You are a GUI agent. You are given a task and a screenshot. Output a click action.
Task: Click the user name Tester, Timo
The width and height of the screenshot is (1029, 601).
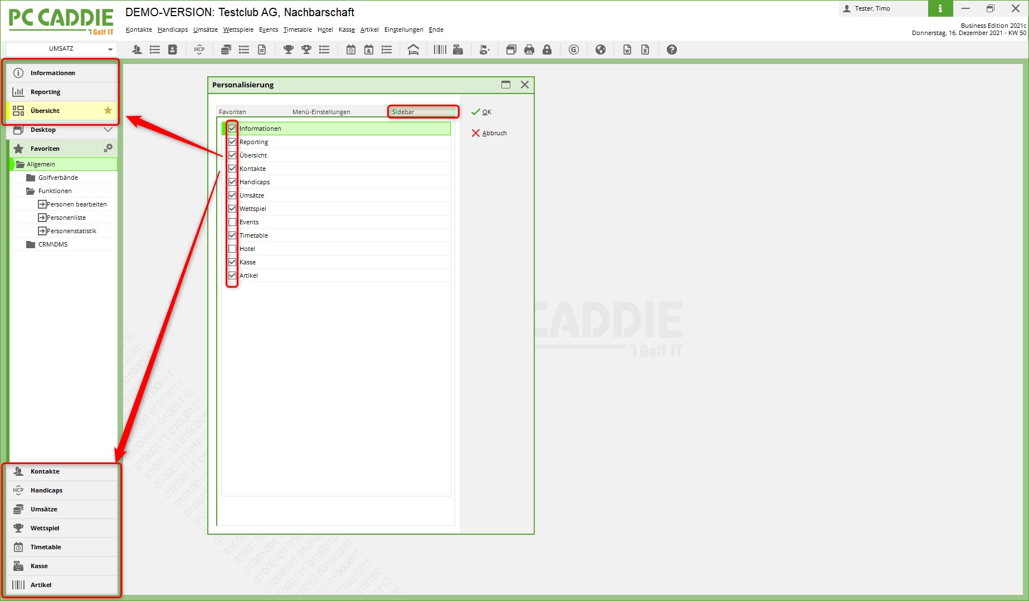point(872,8)
